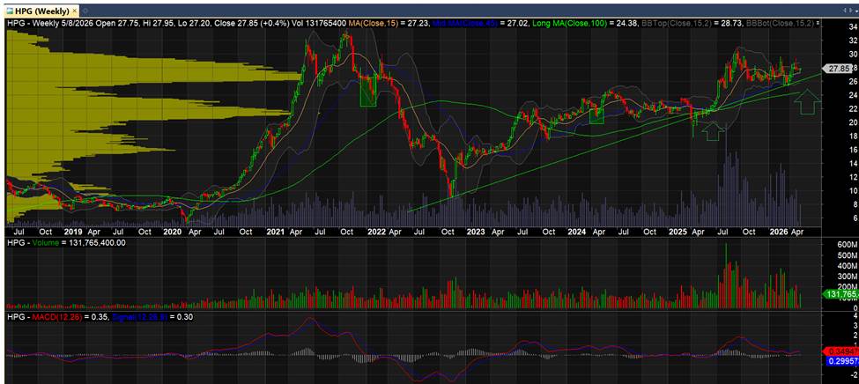Click the 2021 year label on time axis
The image size is (859, 384).
tap(275, 232)
